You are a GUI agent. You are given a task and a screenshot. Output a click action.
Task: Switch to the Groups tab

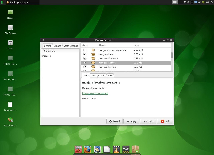[58, 46]
